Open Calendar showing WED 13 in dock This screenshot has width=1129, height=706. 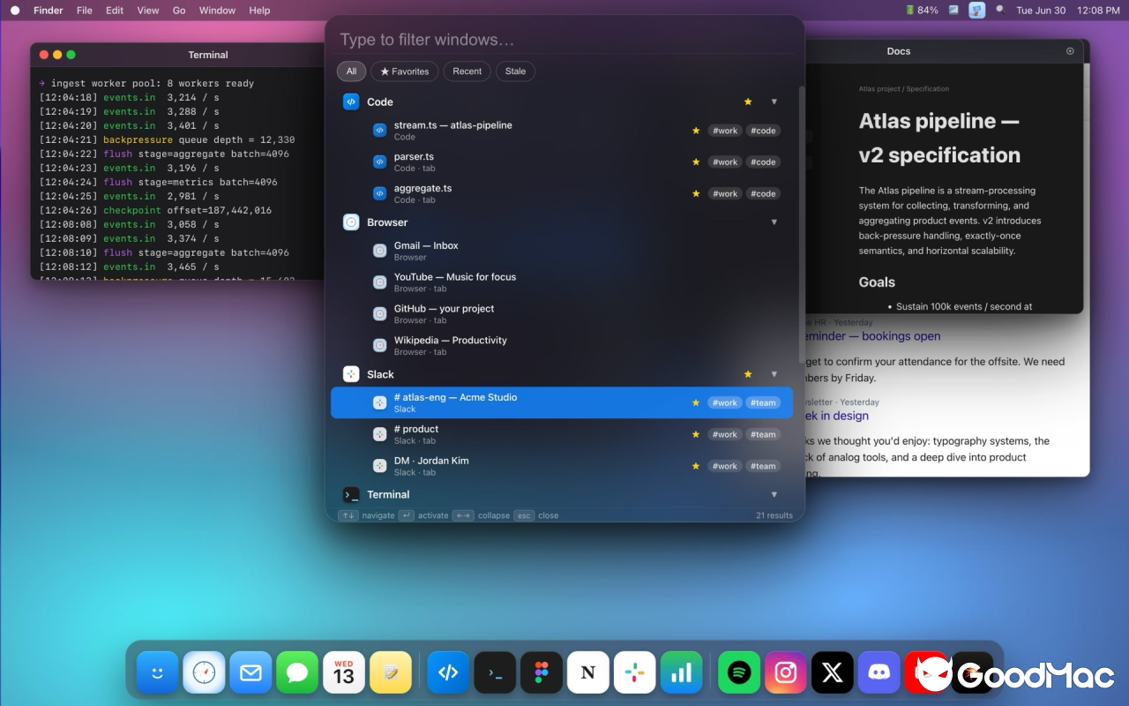click(344, 672)
